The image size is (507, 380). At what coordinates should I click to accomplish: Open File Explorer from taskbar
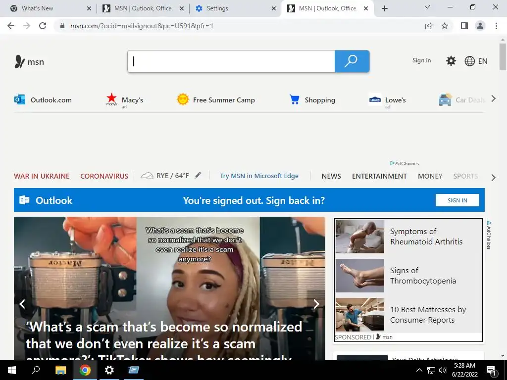60,370
